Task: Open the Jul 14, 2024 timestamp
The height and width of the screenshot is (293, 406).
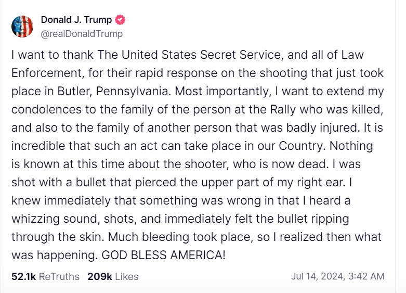Action: tap(338, 276)
